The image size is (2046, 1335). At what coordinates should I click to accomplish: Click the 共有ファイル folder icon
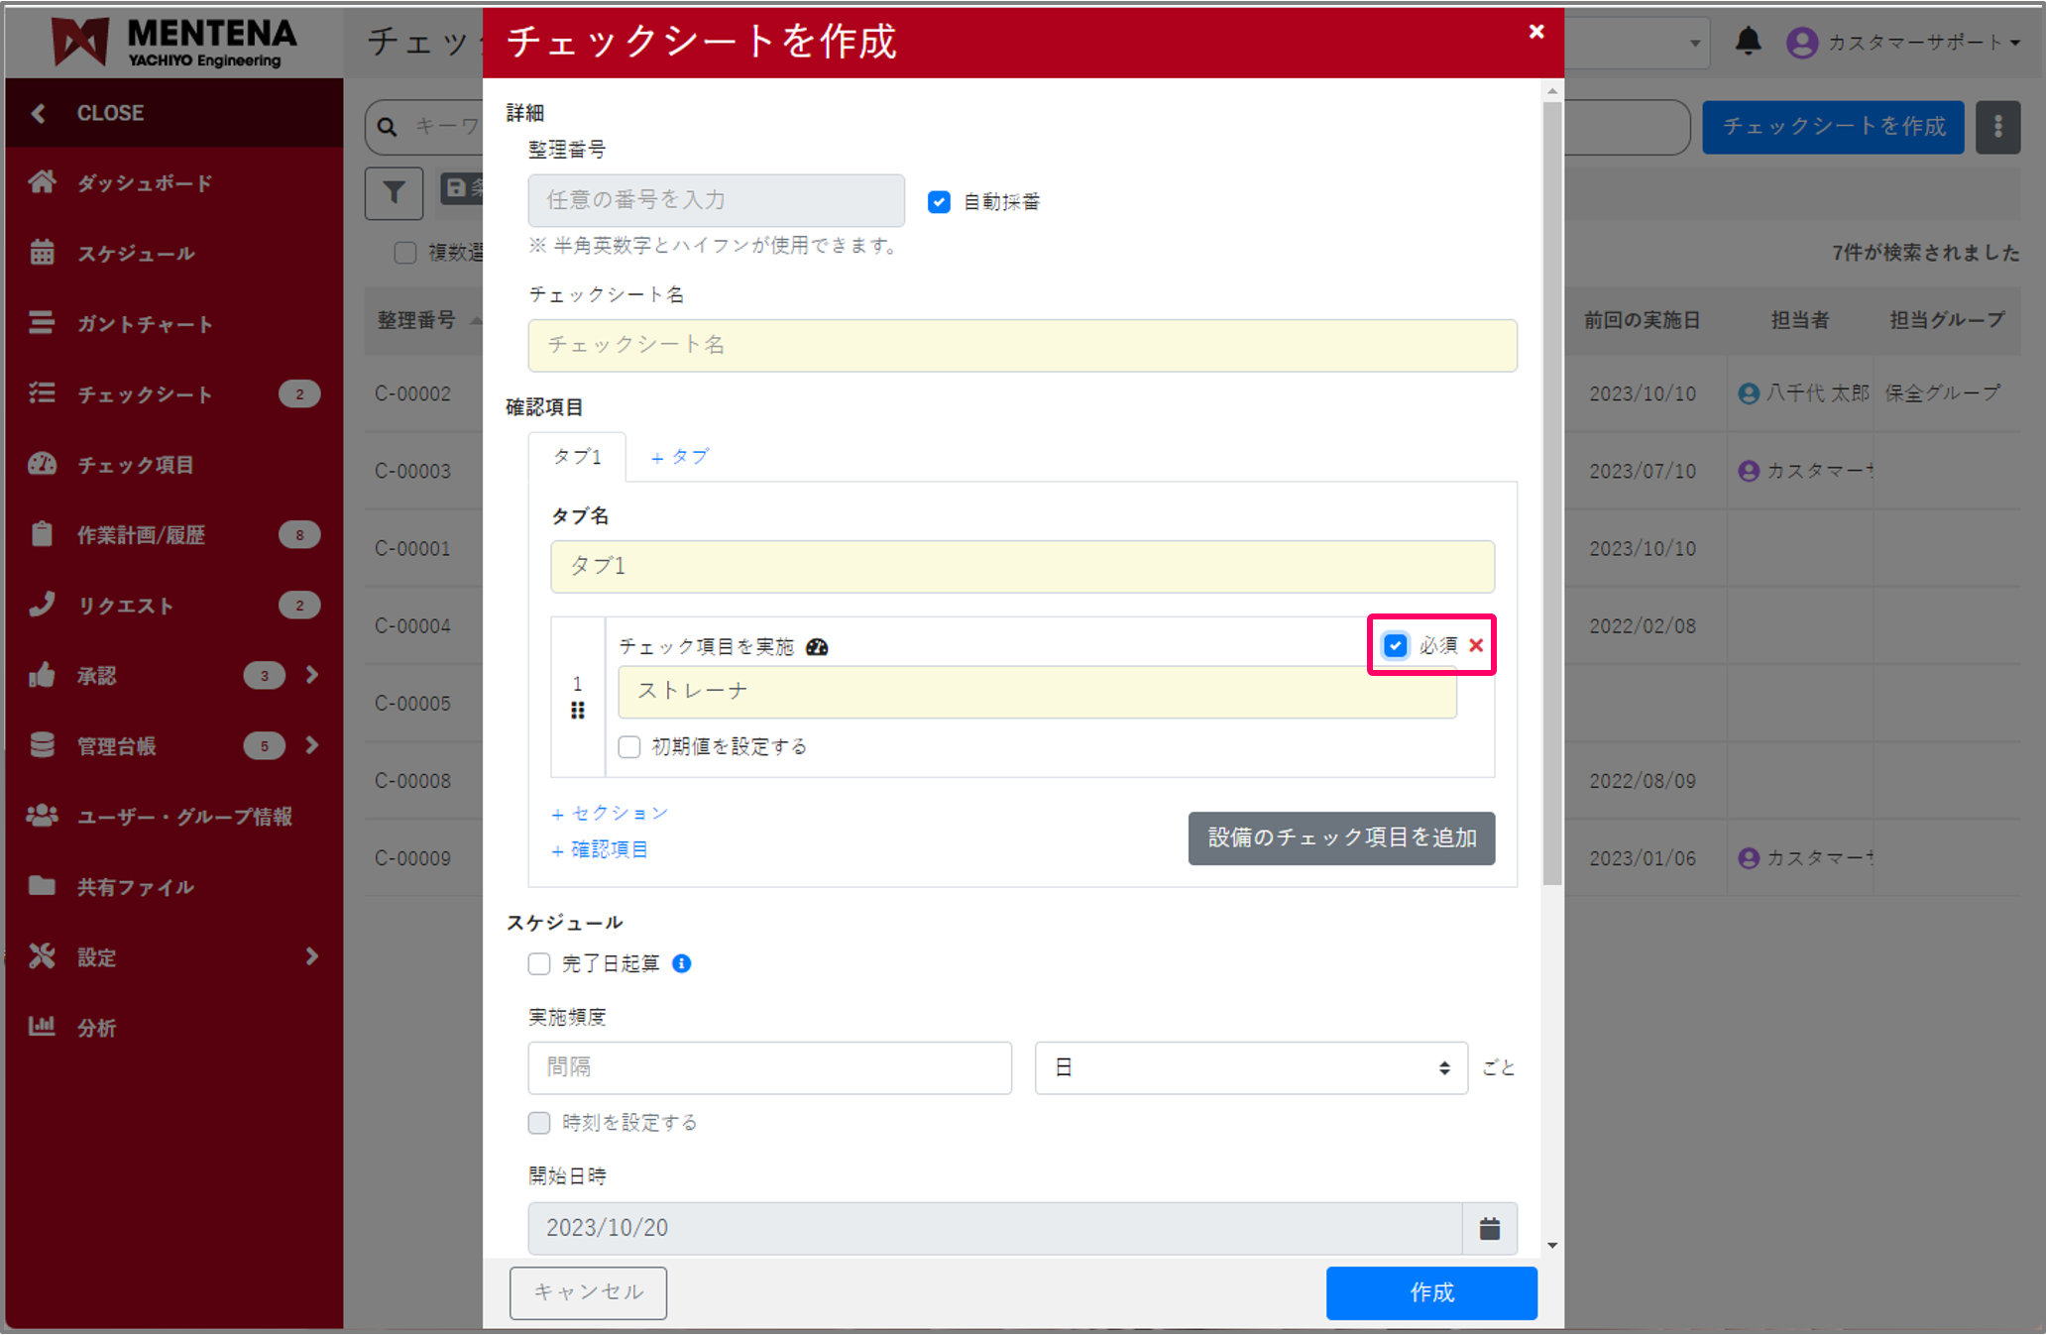[43, 886]
